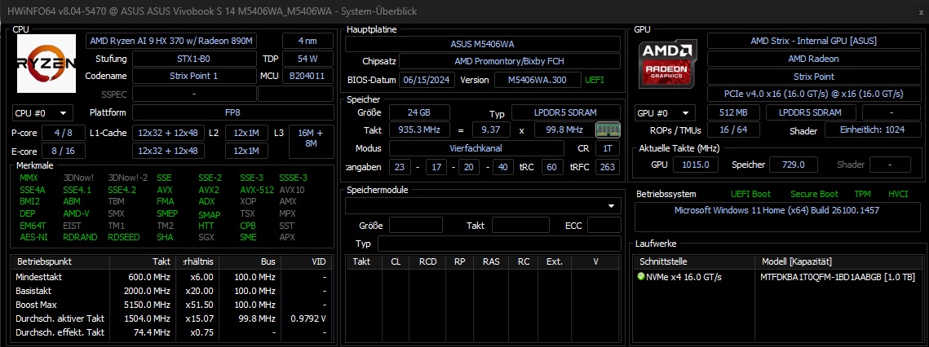The image size is (929, 347).
Task: Click the ROPs / TMUs value 16 / 64
Action: (x=733, y=130)
